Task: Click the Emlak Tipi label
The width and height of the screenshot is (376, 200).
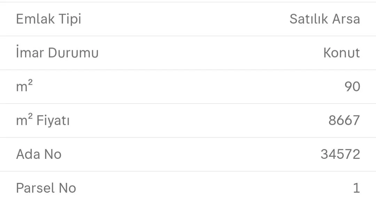Action: tap(48, 19)
